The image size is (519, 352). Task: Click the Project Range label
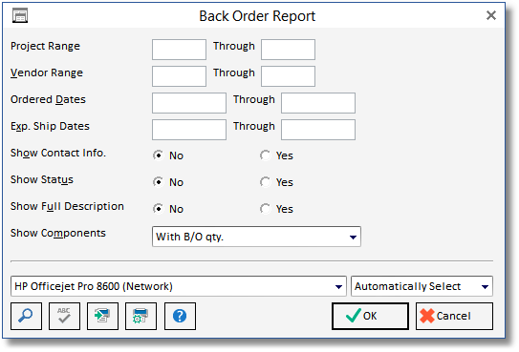(x=45, y=46)
